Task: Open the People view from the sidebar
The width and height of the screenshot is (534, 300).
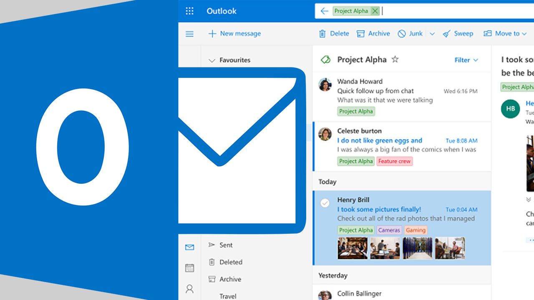Action: click(x=190, y=289)
